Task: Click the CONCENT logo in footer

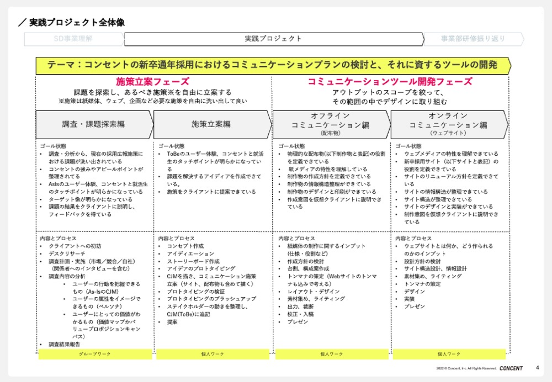Action: pos(511,368)
